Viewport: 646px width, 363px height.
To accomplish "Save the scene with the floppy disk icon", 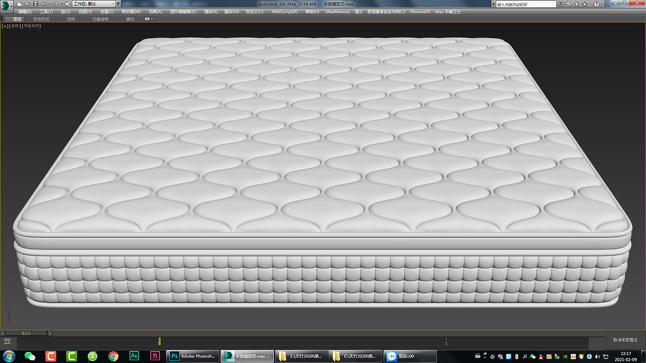I will [36, 4].
